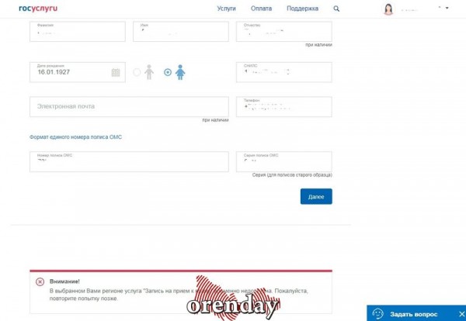Open the calendar picker in date field

[x=116, y=72]
